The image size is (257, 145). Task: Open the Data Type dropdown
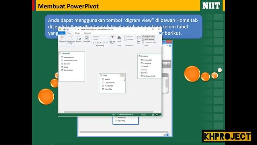(96, 37)
